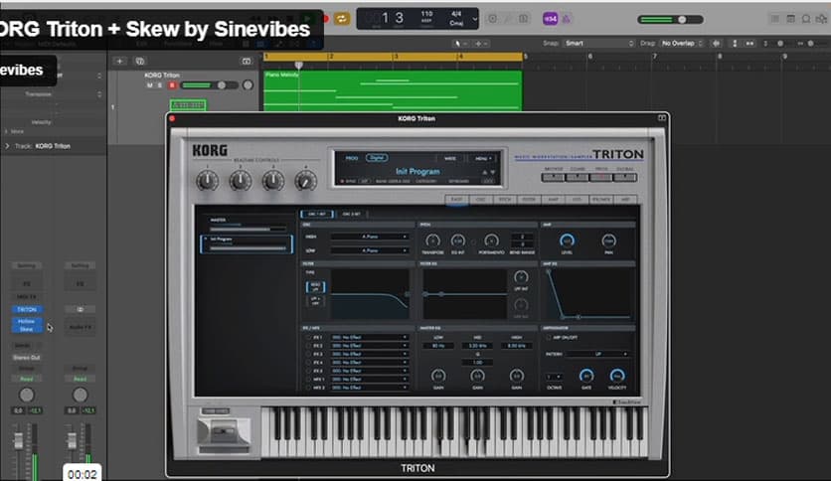831x481 pixels.
Task: Enable the FX 3 power toggle
Action: click(x=308, y=354)
